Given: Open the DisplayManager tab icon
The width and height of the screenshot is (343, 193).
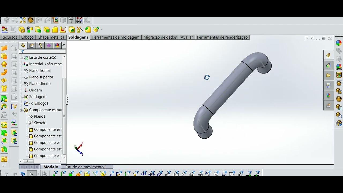Looking at the screenshot, I should point(57,45).
